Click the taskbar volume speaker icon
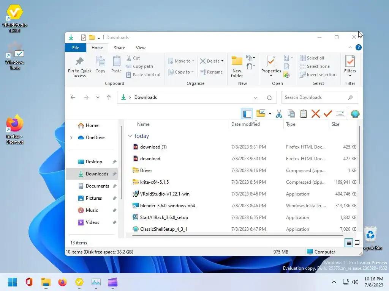 [x=355, y=282]
